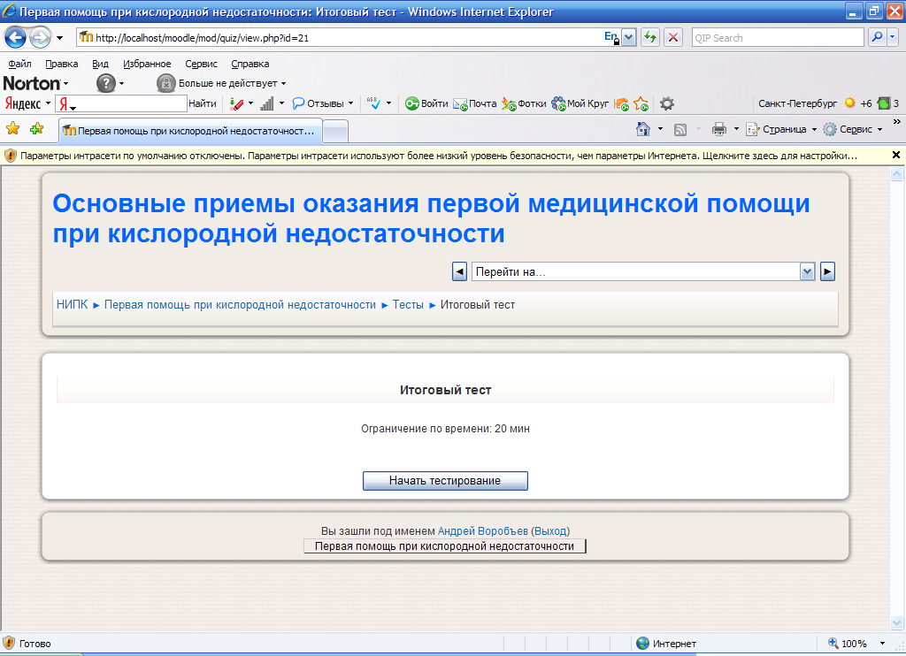The height and width of the screenshot is (656, 906).
Task: Click the previous activity arrow button
Action: (x=459, y=271)
